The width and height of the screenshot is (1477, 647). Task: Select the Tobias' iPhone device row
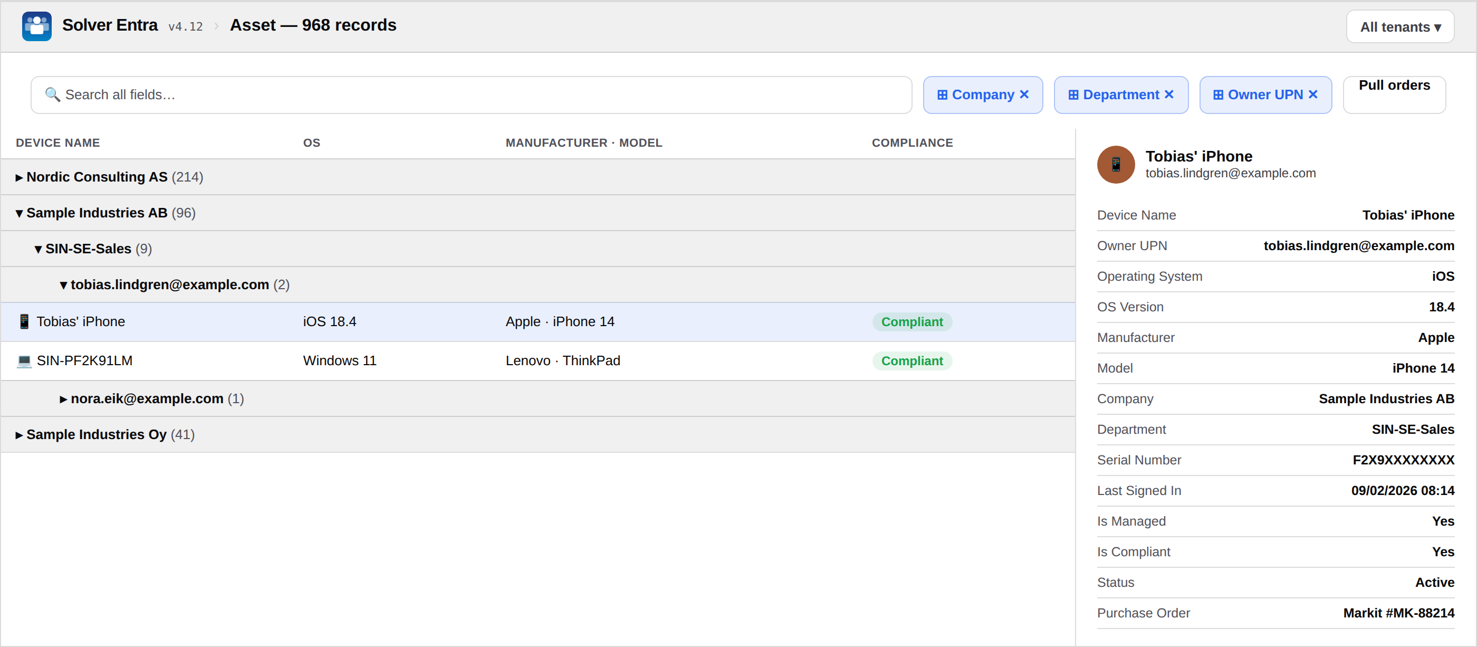tap(538, 322)
